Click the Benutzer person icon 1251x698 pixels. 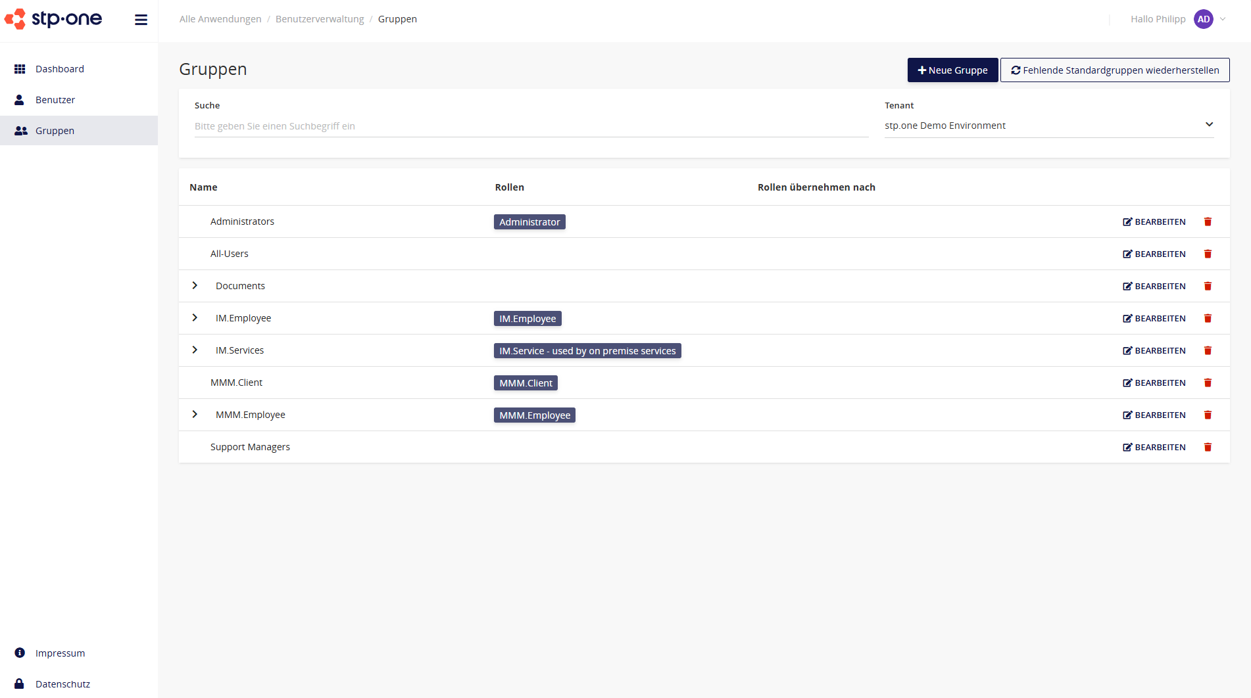pyautogui.click(x=20, y=99)
